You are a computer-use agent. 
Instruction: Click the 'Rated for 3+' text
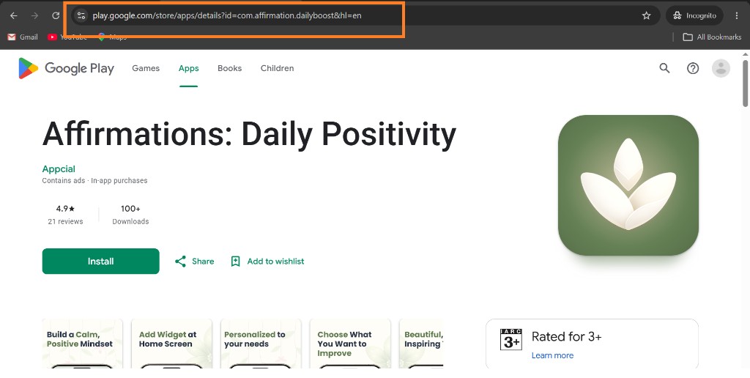coord(566,337)
